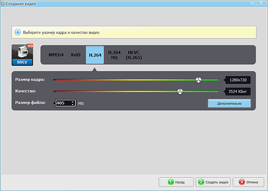
Task: Choose the HEVC (H.265) codec
Action: coord(134,55)
